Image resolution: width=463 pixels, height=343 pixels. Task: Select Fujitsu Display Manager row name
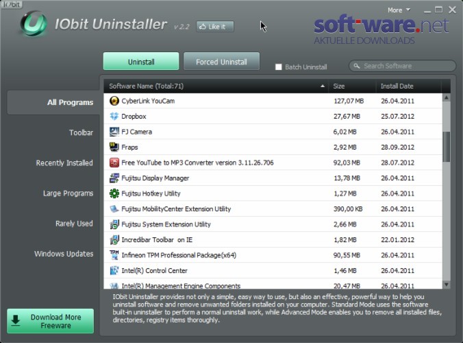click(155, 178)
